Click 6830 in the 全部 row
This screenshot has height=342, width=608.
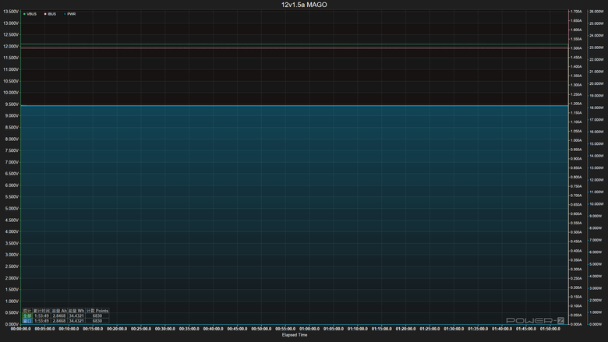[97, 316]
